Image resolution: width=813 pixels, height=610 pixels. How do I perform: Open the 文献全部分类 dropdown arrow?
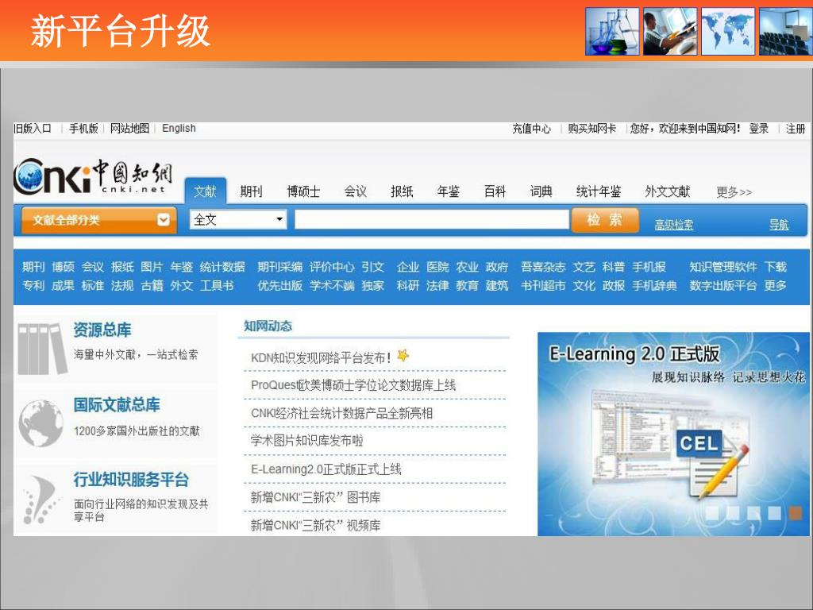pyautogui.click(x=164, y=220)
